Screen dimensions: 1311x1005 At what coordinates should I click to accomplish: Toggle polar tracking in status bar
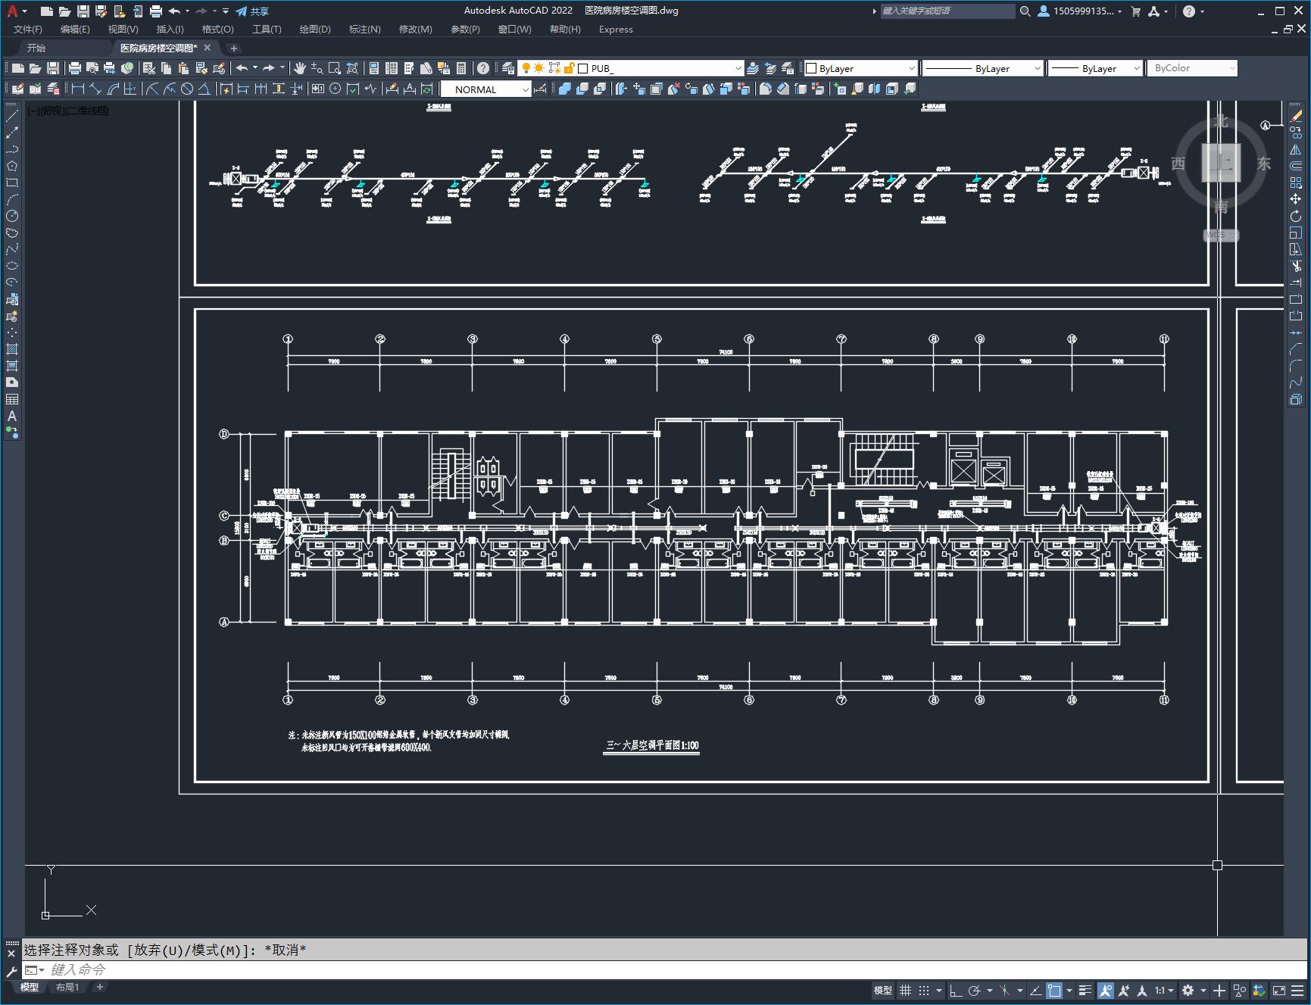point(974,990)
